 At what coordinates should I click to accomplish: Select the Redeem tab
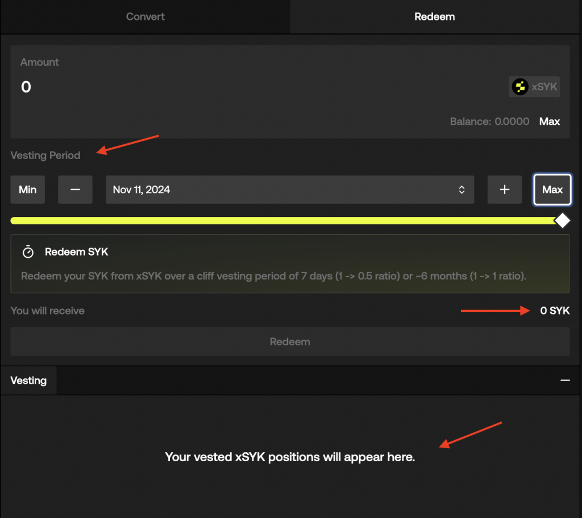pyautogui.click(x=435, y=16)
